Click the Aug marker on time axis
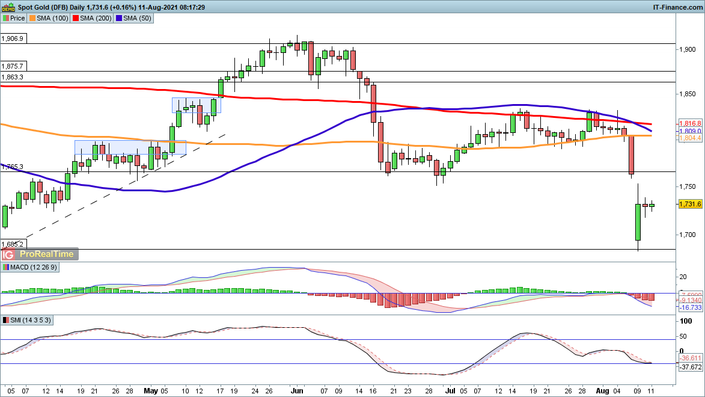Image resolution: width=705 pixels, height=397 pixels. [603, 390]
